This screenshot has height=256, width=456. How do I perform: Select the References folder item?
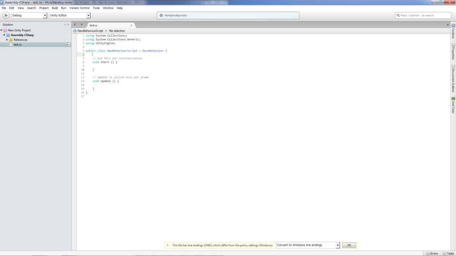click(20, 40)
